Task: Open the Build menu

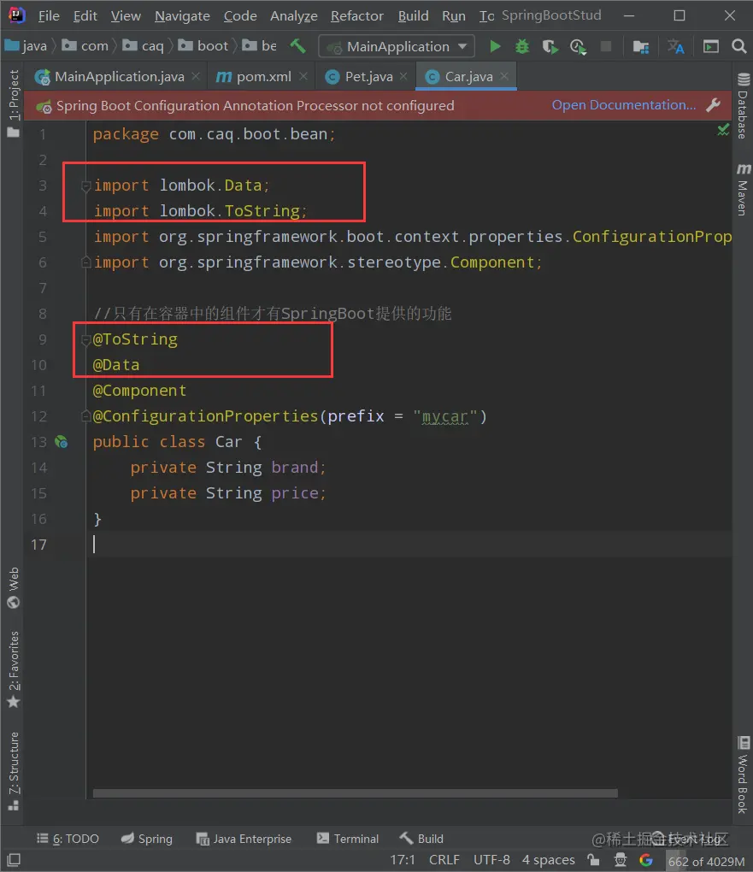Action: pyautogui.click(x=413, y=16)
